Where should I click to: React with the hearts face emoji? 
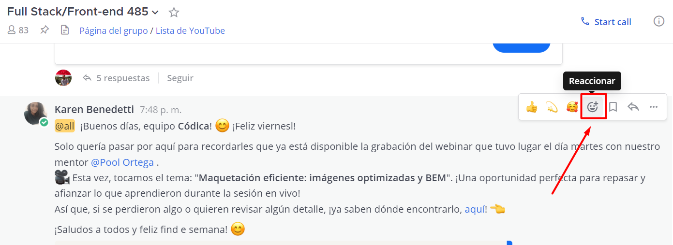point(572,107)
